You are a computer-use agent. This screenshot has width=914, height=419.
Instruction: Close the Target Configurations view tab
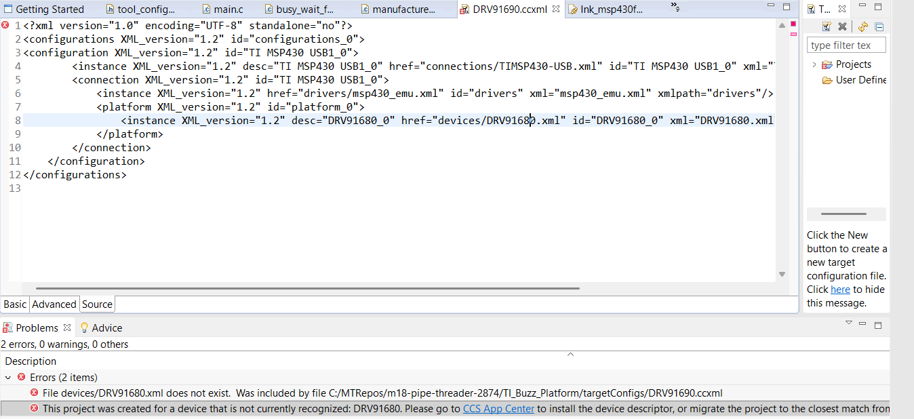tap(842, 9)
